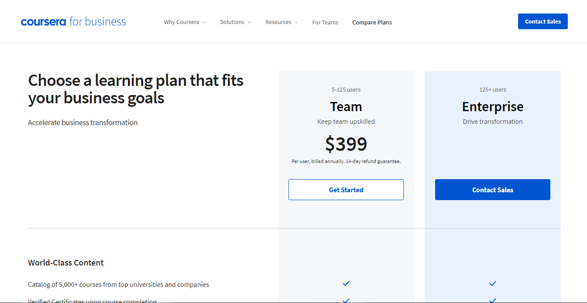Click the Enterprise plan heading
587x303 pixels.
pyautogui.click(x=492, y=107)
